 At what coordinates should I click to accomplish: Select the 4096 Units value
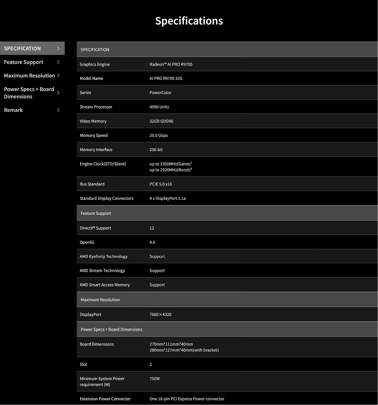click(x=159, y=107)
